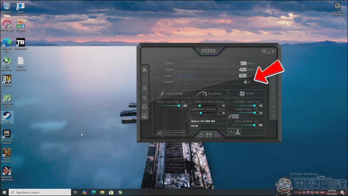Viewport: 348px width, 196px height.
Task: Click the Memory Clock +0 value field
Action: point(221,113)
